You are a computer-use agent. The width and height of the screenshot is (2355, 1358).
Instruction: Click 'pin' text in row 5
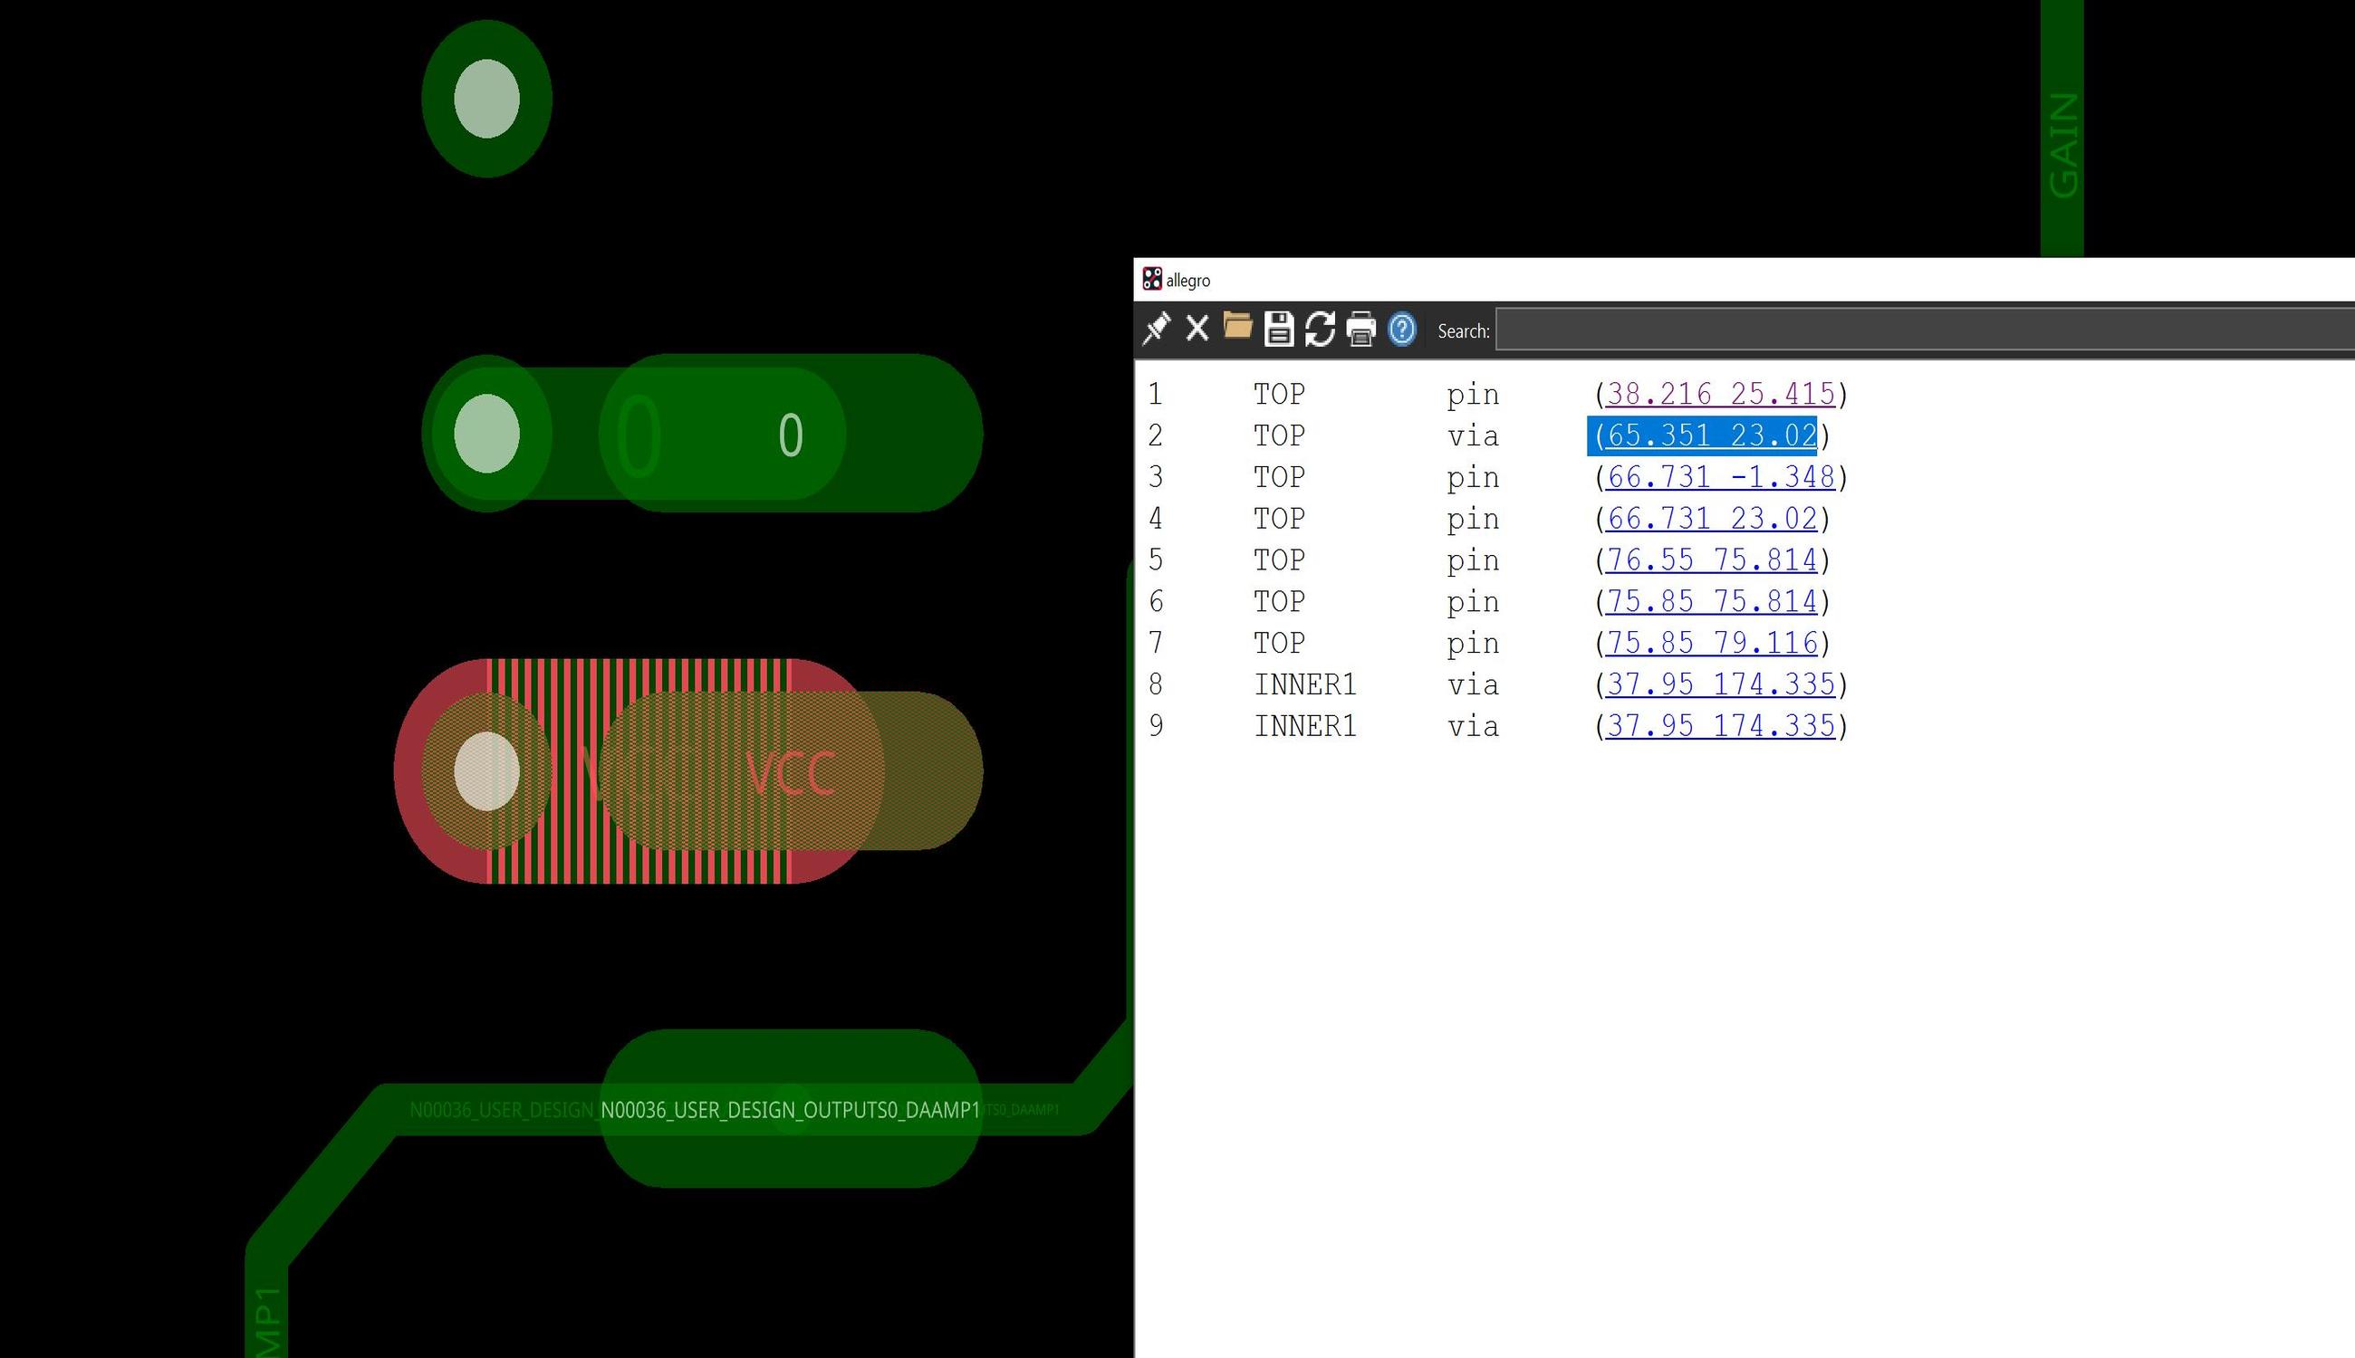[1474, 560]
